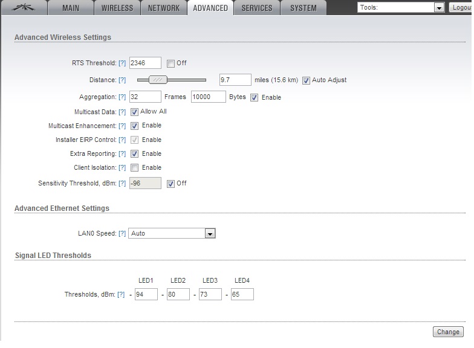Viewport: 474px width, 348px height.
Task: Open help for Client Isolation
Action: (122, 168)
